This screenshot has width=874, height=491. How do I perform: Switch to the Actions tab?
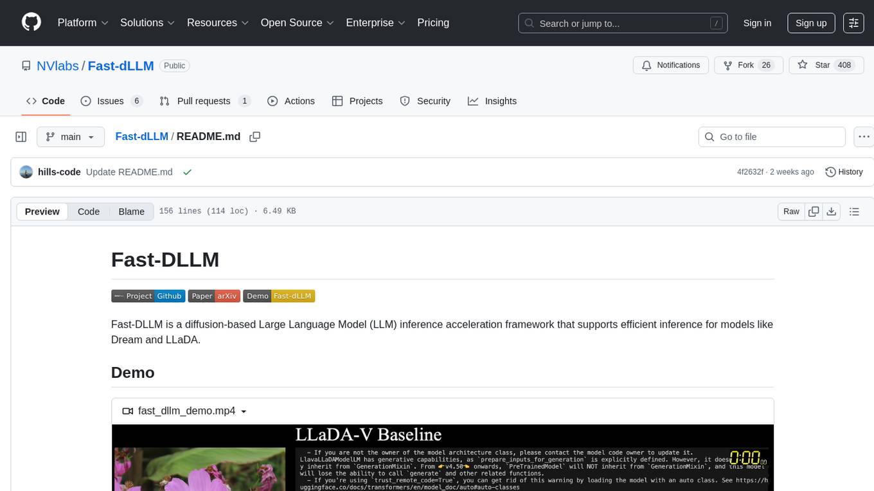coord(291,101)
